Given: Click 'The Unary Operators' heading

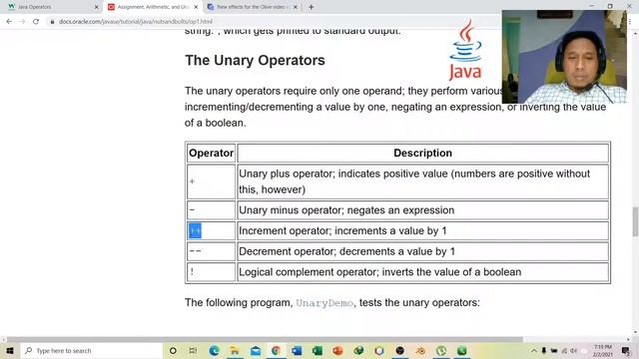Looking at the screenshot, I should [x=255, y=60].
